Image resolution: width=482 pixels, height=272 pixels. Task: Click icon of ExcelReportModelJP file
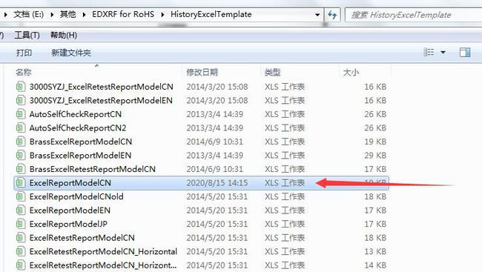20,224
